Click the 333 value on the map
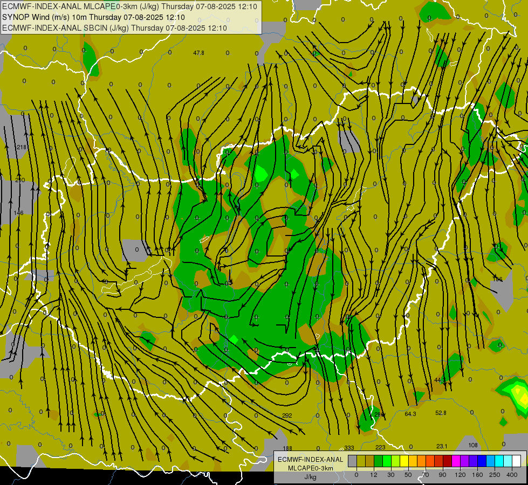 click(349, 448)
